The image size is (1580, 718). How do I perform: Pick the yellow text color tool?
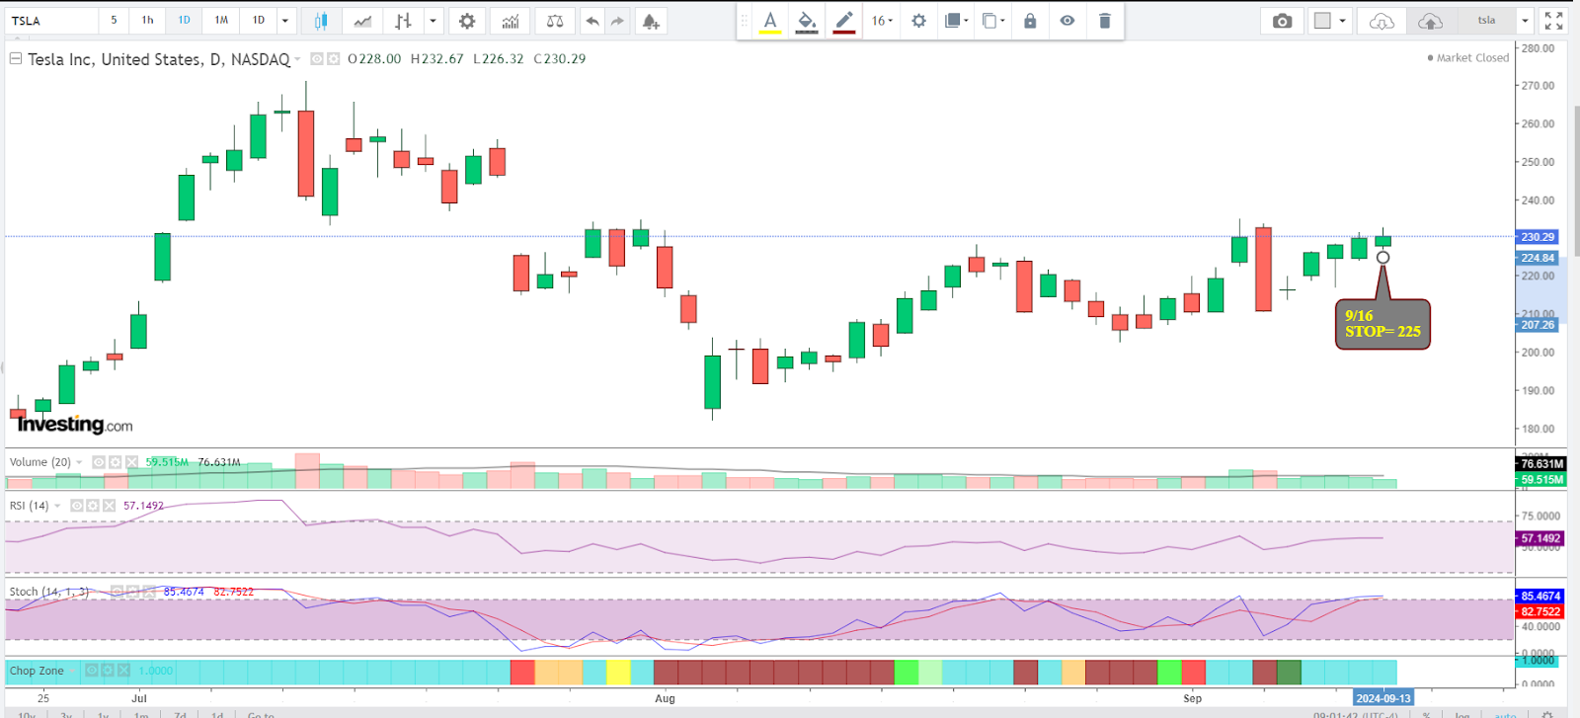770,21
